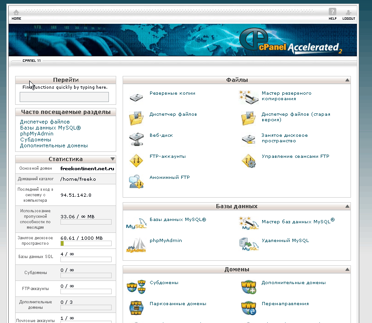
Task: Open Дополнительные домены link in frequent sections
Action: pyautogui.click(x=54, y=145)
